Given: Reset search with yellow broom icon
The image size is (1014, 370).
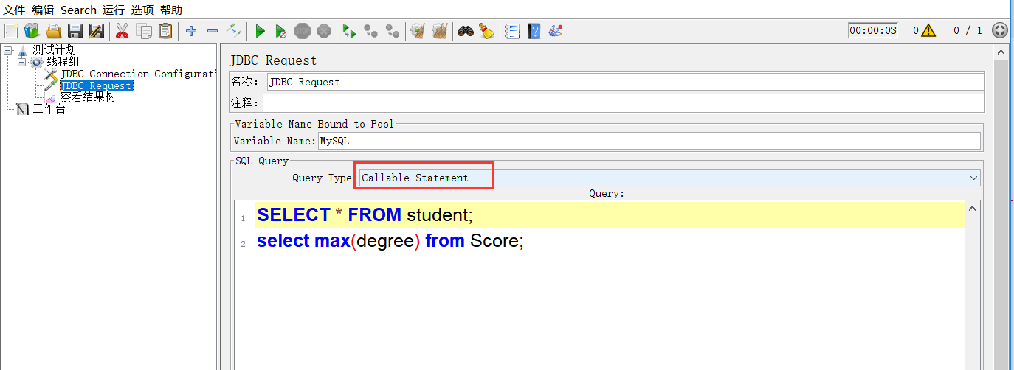Looking at the screenshot, I should point(486,31).
